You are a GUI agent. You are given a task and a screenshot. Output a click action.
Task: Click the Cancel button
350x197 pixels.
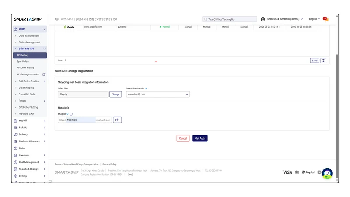pos(183,138)
